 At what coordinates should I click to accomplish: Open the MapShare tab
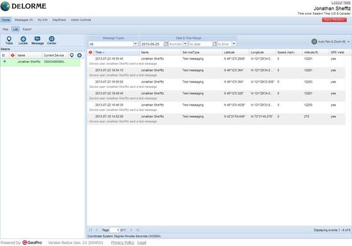tap(59, 20)
